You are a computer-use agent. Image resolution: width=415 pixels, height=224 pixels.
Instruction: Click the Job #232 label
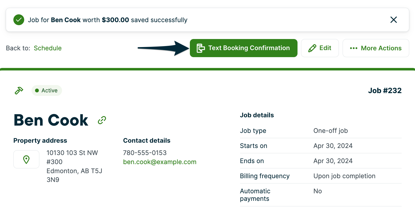[385, 90]
